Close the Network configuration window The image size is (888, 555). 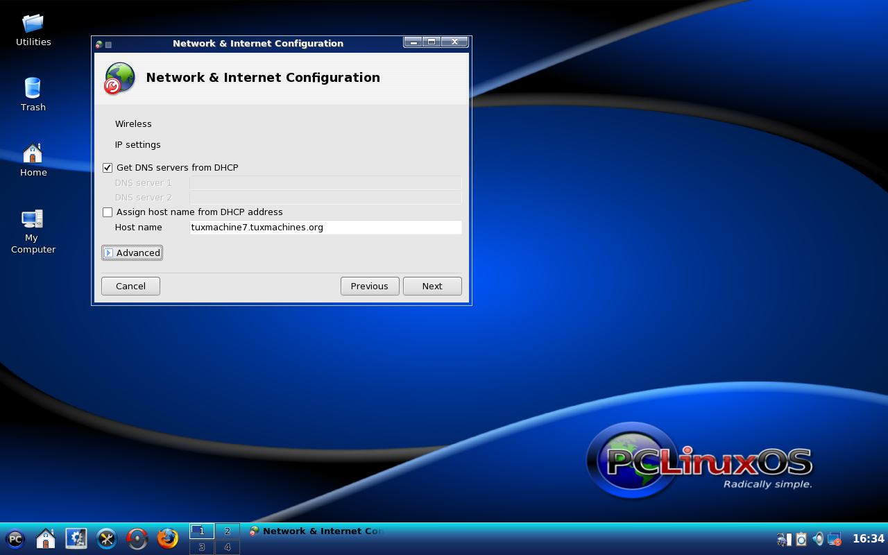(x=454, y=42)
